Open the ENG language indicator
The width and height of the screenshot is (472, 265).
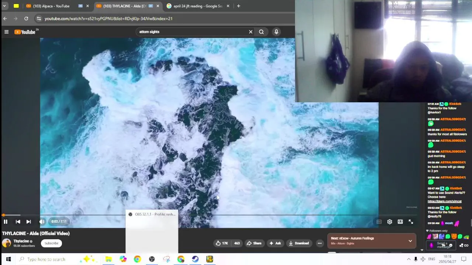[x=432, y=259]
